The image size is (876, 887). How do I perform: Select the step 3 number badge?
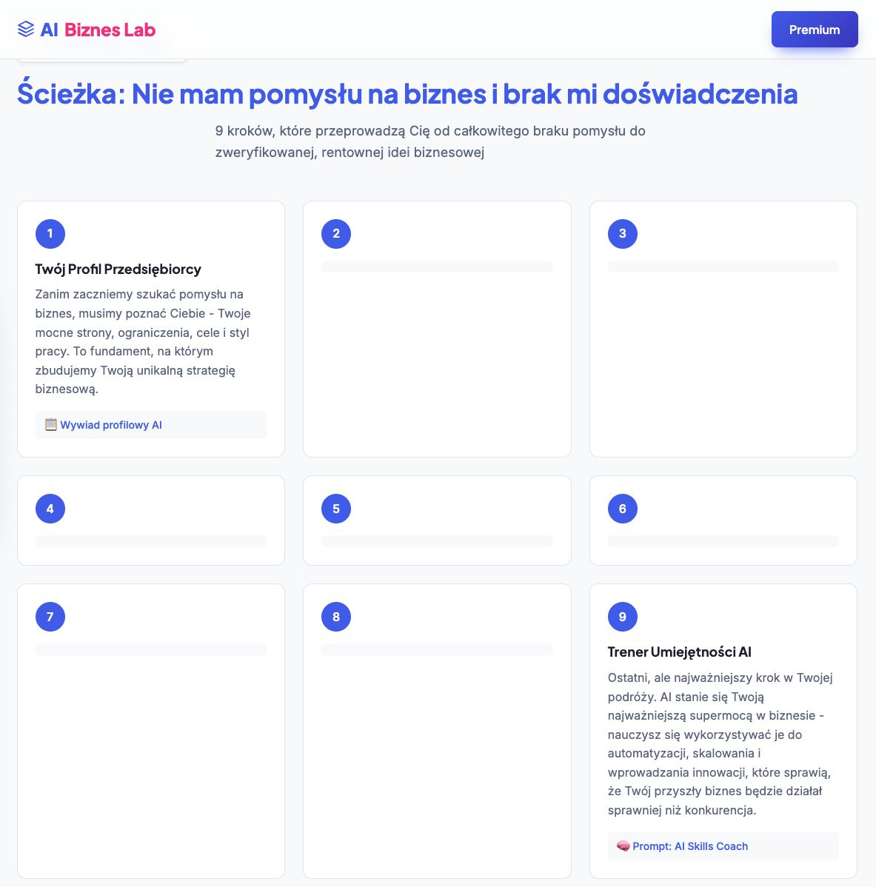[x=623, y=234]
